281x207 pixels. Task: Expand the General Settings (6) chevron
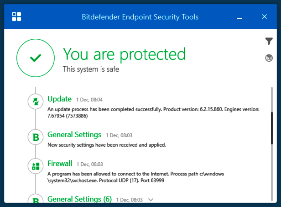[151, 200]
